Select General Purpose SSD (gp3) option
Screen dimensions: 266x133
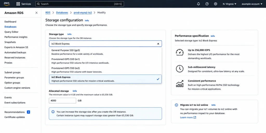click(x=105, y=52)
